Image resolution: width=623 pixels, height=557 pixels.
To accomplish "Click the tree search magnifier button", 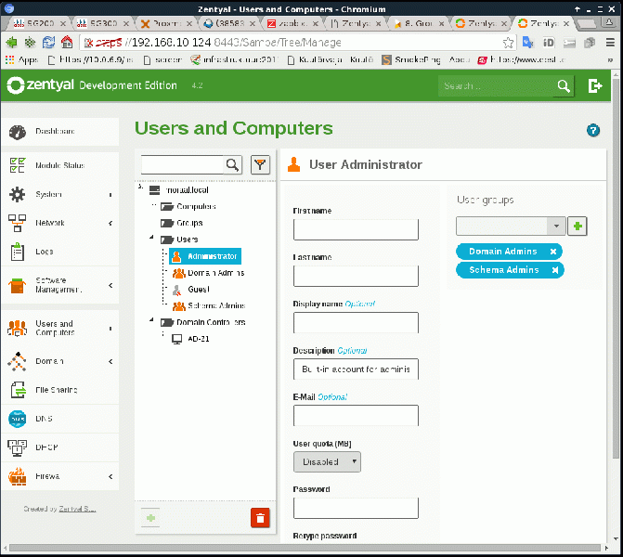I will pyautogui.click(x=233, y=164).
